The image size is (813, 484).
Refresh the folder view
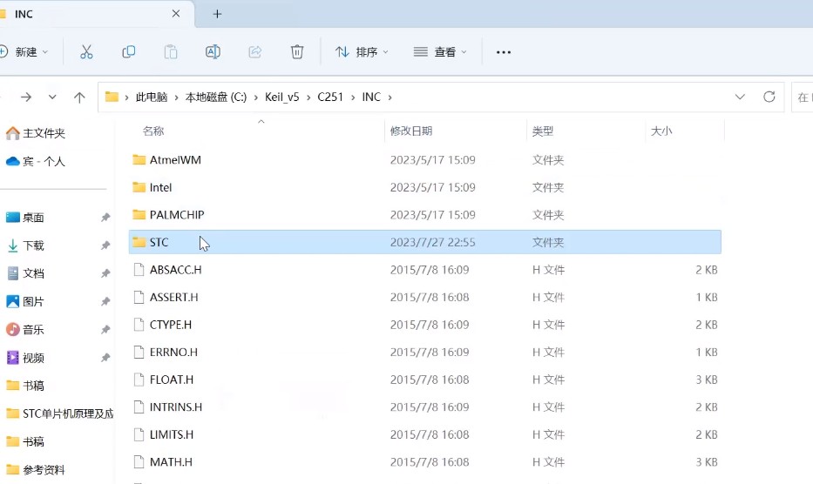point(769,97)
